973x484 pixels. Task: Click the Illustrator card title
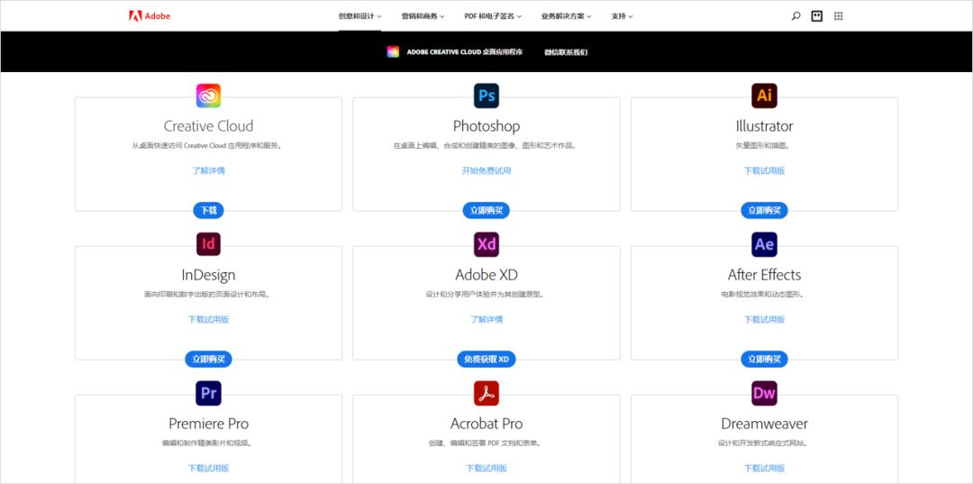pos(765,126)
